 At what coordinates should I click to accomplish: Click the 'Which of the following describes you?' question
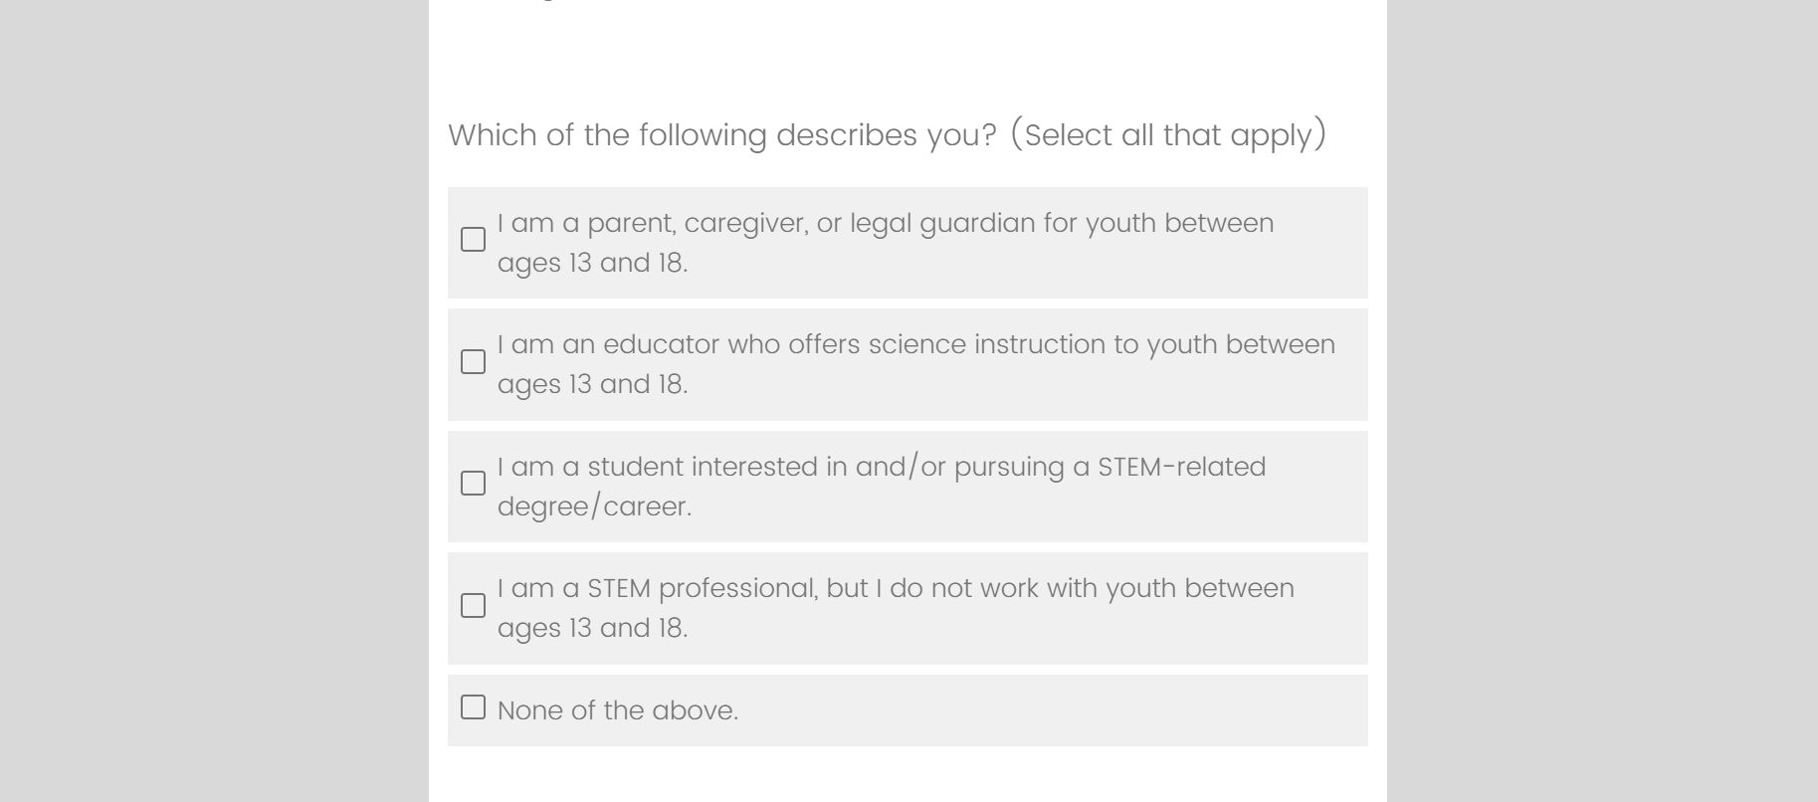pyautogui.click(x=721, y=135)
